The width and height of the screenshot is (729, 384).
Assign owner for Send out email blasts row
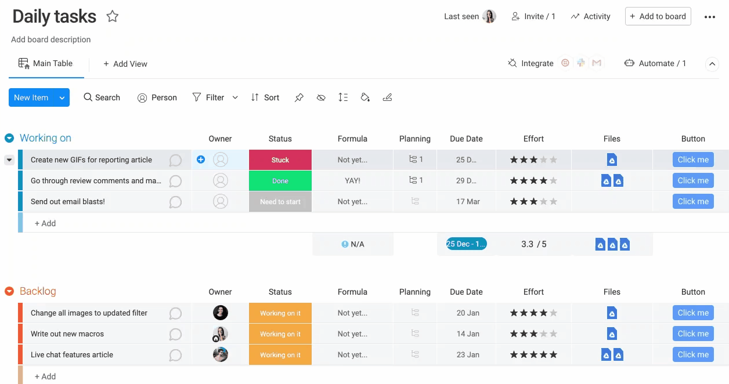click(x=221, y=201)
